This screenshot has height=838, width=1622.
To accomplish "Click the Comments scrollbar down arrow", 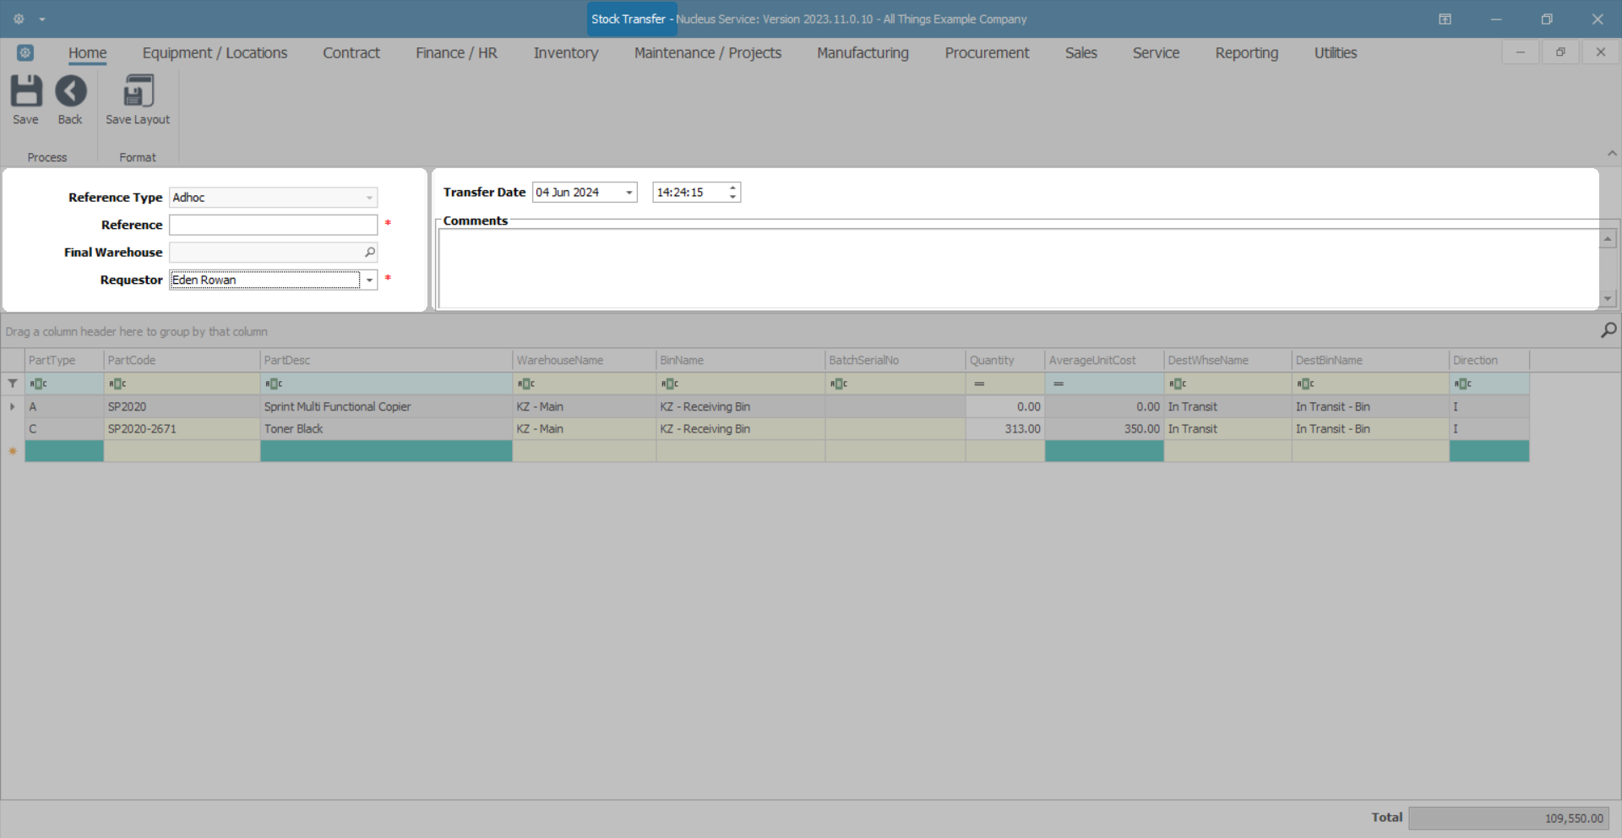I will (x=1608, y=298).
